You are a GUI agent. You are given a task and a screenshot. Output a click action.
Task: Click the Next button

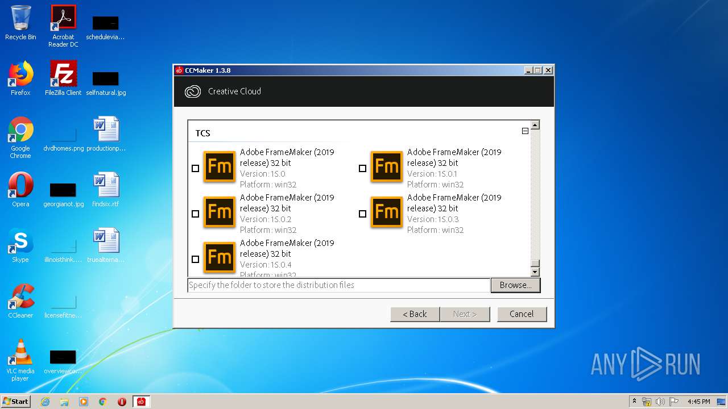click(465, 314)
